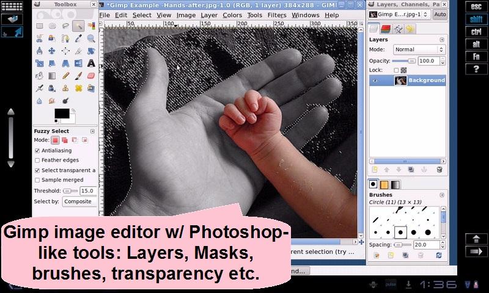Open the File menu
The image size is (489, 293).
point(105,15)
